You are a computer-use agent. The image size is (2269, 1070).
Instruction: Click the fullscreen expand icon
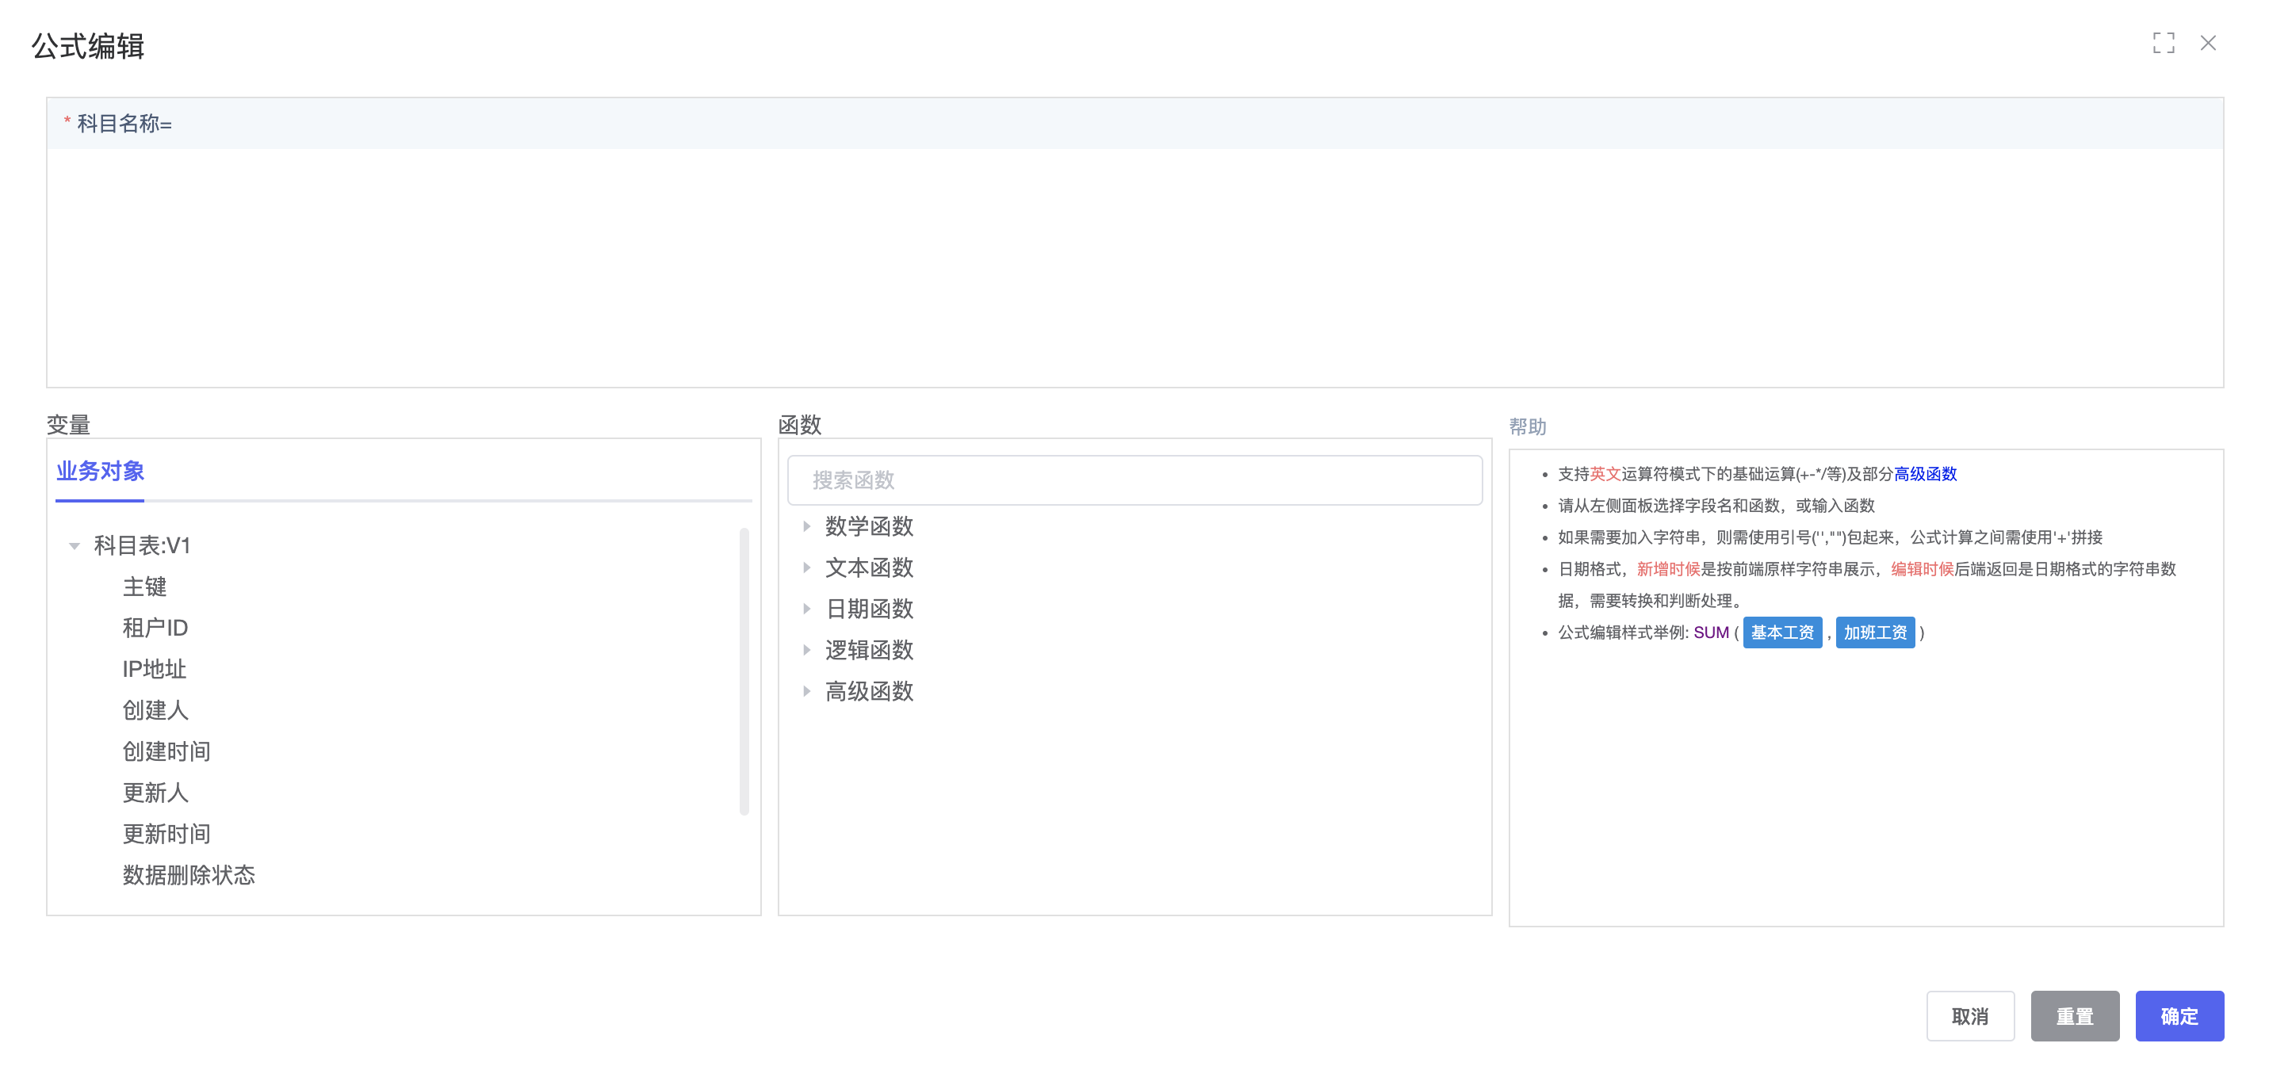click(x=2163, y=43)
